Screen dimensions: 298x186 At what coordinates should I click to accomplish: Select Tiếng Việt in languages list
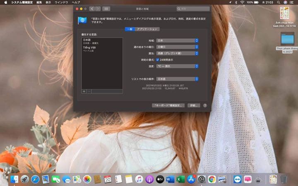click(x=102, y=49)
